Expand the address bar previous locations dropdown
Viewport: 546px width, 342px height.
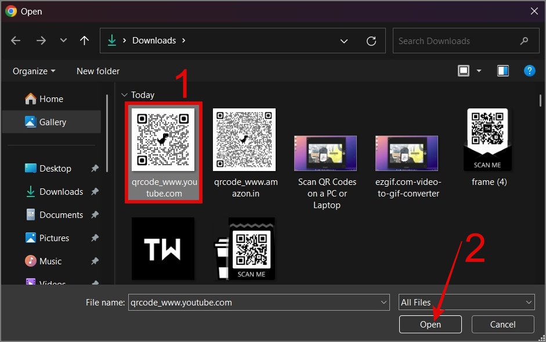344,41
